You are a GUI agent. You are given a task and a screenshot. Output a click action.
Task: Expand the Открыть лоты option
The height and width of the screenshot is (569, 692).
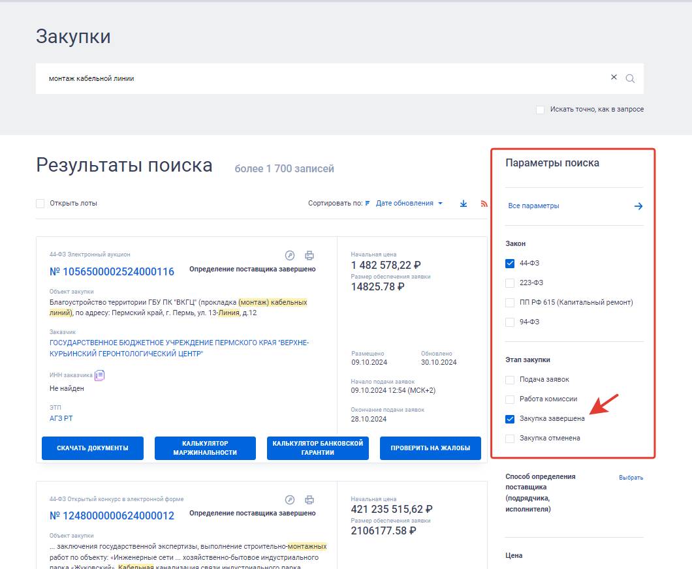tap(40, 203)
